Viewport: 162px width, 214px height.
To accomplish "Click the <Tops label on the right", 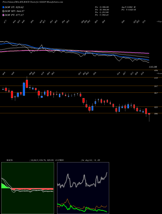I will (x=159, y=21).
